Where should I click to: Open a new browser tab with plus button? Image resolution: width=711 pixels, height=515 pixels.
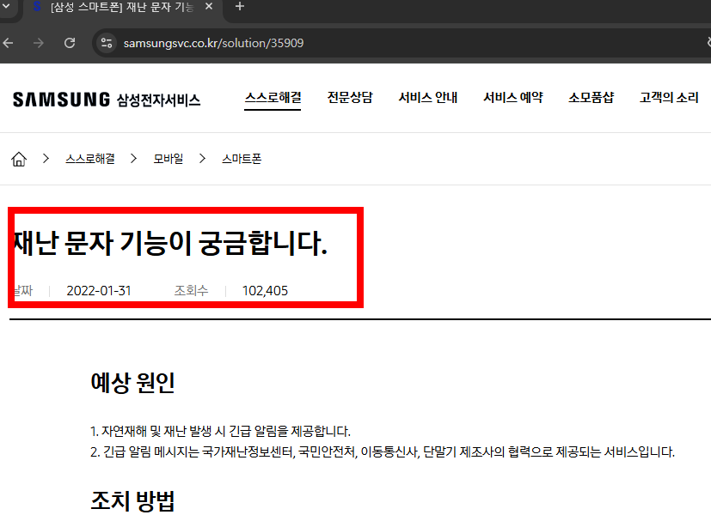pos(239,8)
